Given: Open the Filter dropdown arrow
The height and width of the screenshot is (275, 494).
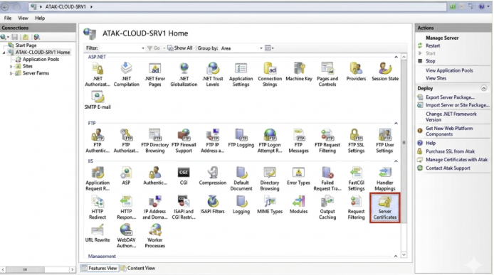Looking at the screenshot, I should 143,48.
